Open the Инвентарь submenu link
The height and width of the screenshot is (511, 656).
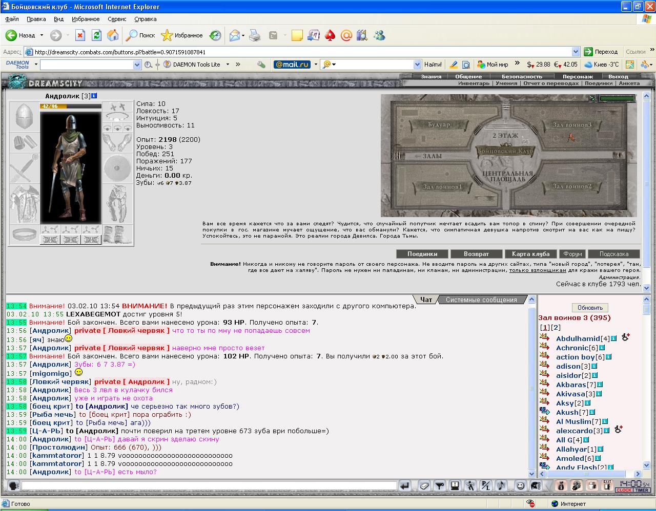(x=474, y=83)
